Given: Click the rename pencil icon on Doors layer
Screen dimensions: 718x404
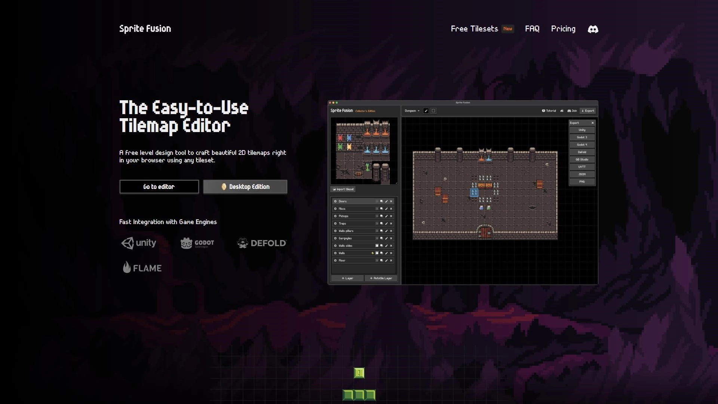Looking at the screenshot, I should pyautogui.click(x=386, y=201).
